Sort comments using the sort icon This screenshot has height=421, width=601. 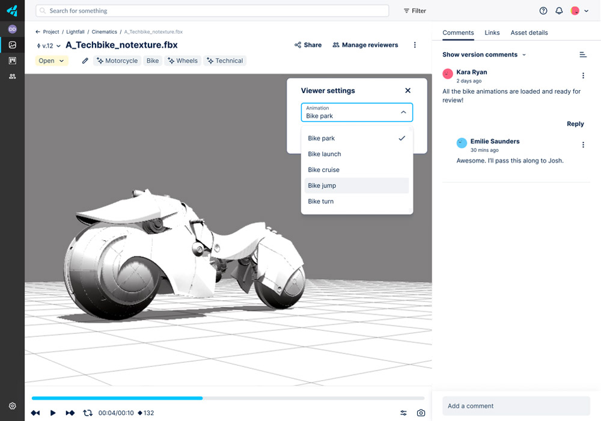pyautogui.click(x=582, y=54)
